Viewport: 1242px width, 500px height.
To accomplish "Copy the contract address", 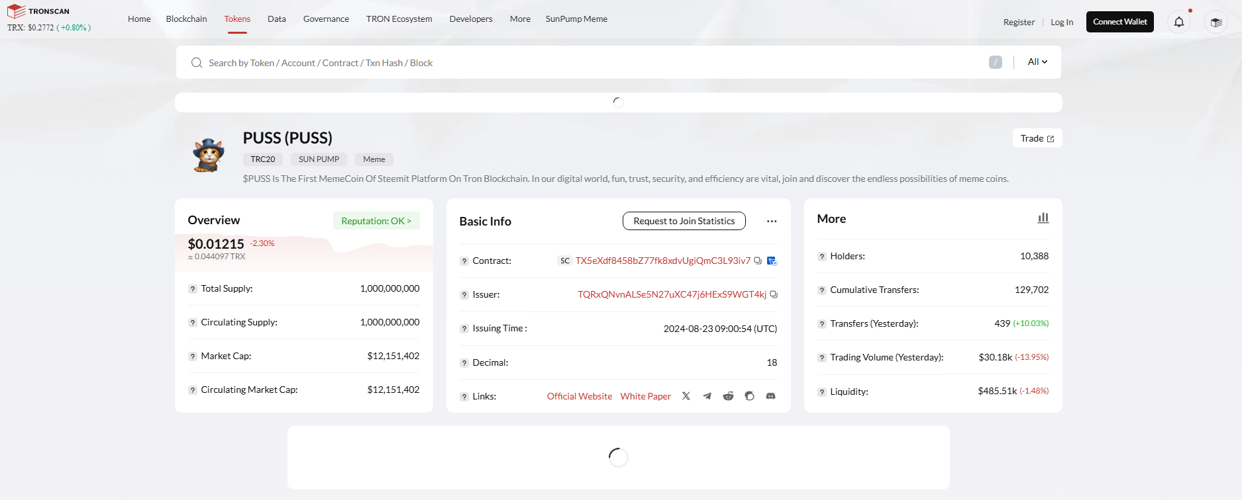I will pos(758,261).
